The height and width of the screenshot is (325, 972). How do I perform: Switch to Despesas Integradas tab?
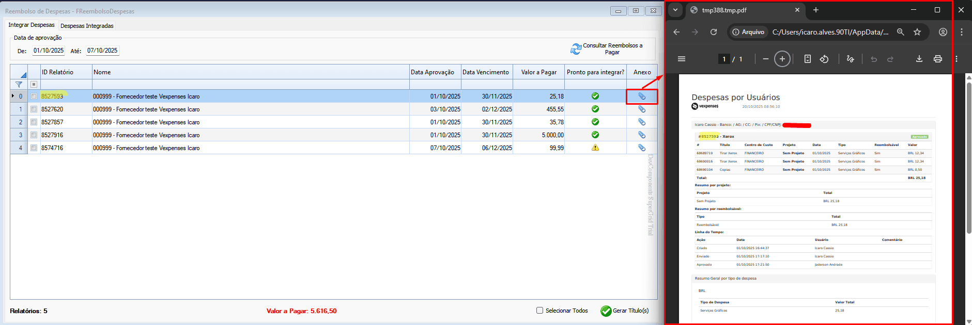coord(87,26)
